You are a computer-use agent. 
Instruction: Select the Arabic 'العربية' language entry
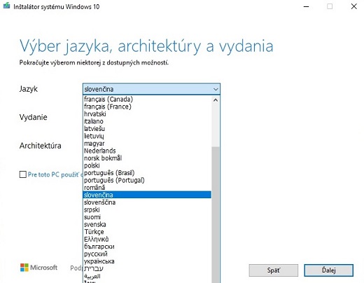point(147,276)
